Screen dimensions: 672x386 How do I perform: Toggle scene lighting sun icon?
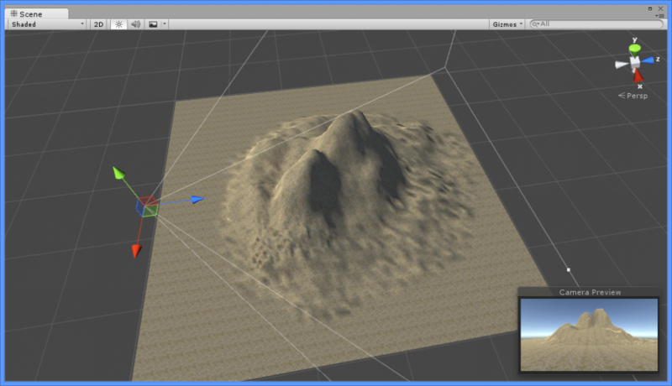tap(118, 24)
